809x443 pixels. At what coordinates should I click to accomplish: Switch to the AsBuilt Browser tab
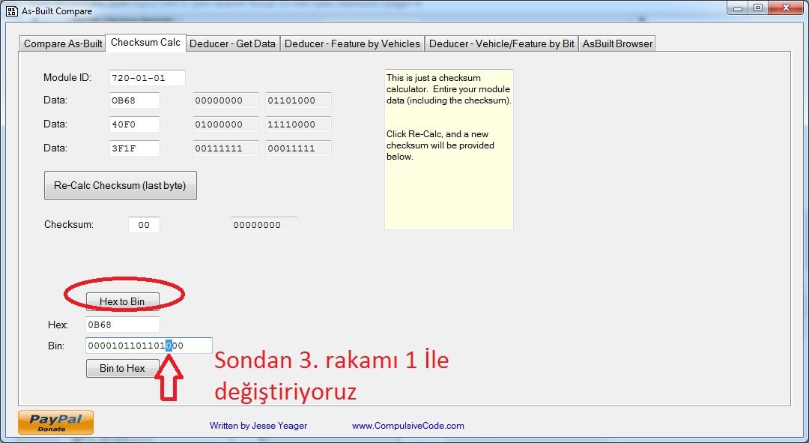(617, 43)
